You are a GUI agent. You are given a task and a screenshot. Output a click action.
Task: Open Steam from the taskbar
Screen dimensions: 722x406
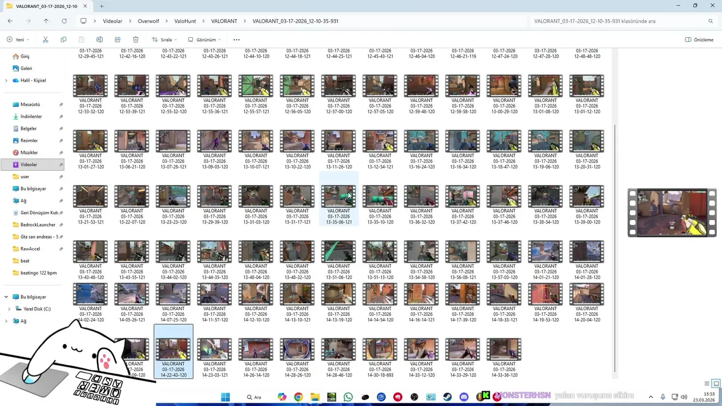tap(447, 397)
